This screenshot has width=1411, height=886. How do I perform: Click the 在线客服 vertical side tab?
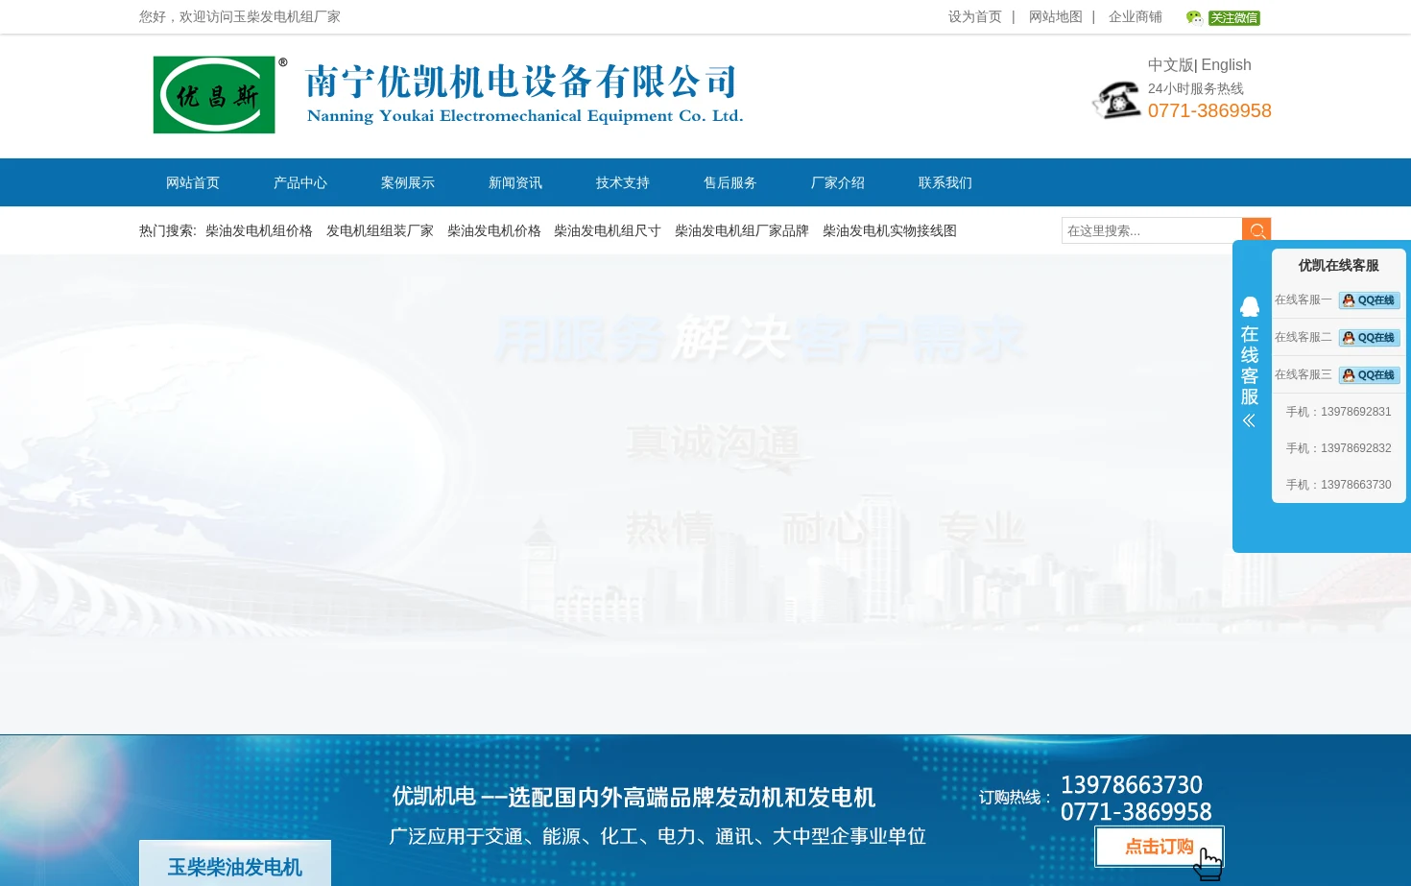pos(1250,365)
